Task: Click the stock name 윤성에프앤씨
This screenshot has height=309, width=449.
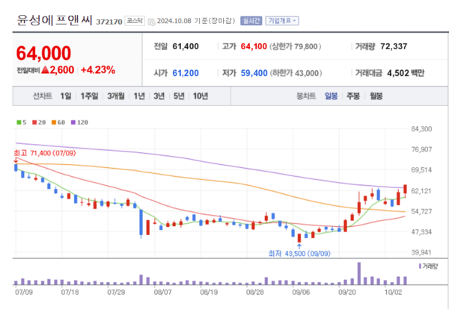Action: (x=55, y=21)
